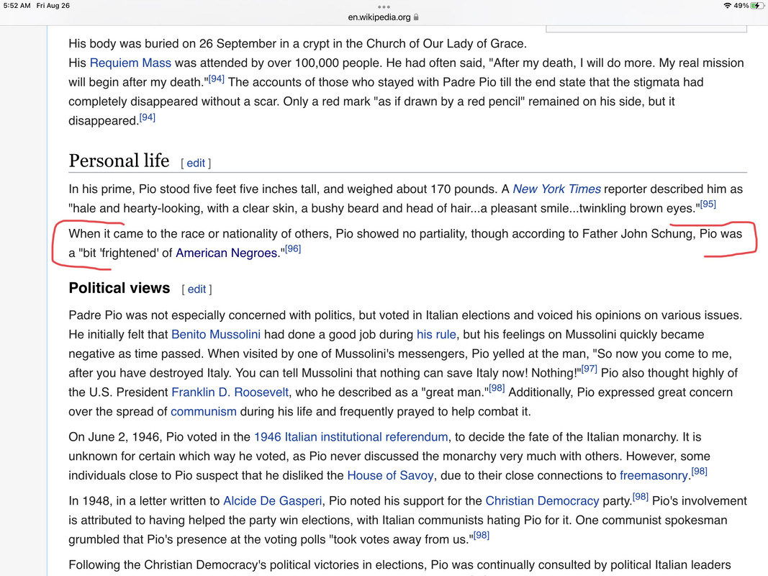The width and height of the screenshot is (768, 576).
Task: Tap the Wi-Fi status icon
Action: (x=728, y=5)
